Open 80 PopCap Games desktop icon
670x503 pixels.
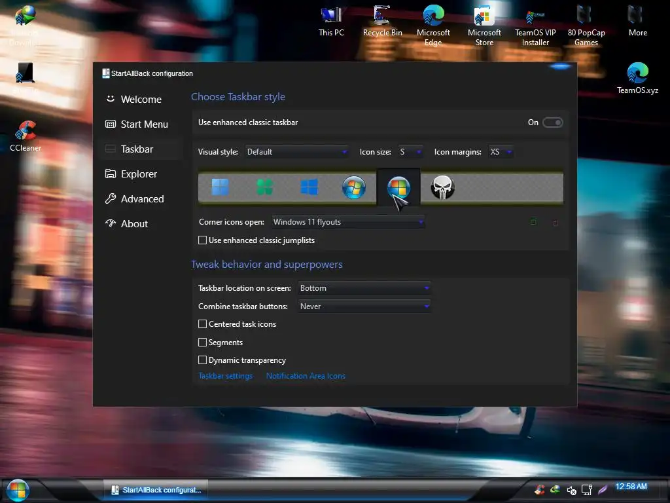(x=586, y=26)
